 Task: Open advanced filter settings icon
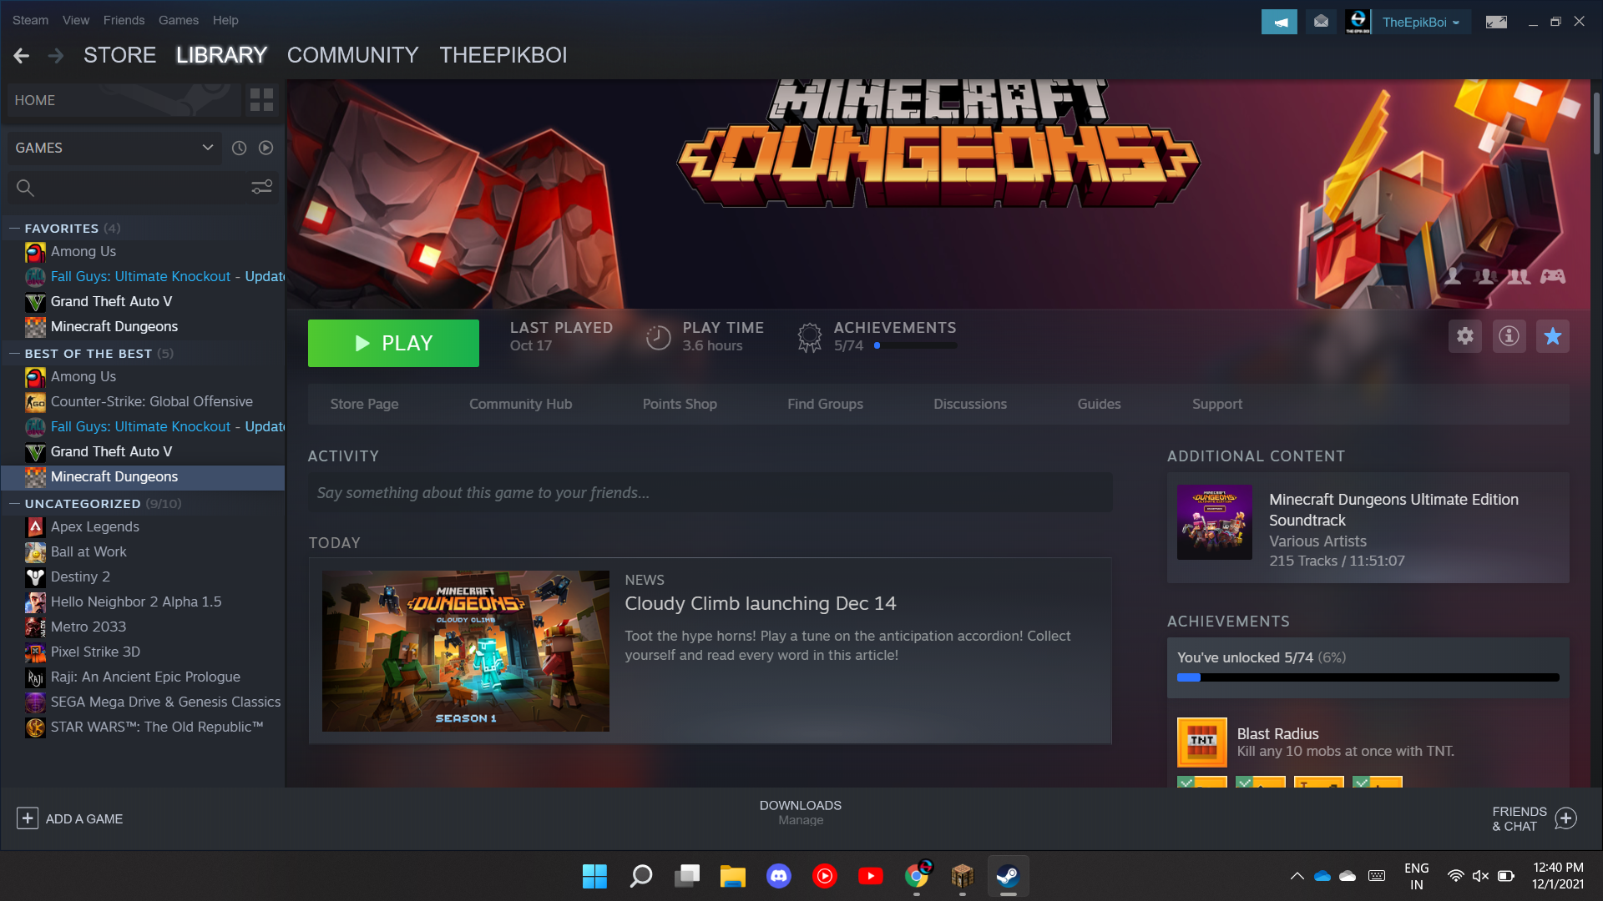click(261, 187)
